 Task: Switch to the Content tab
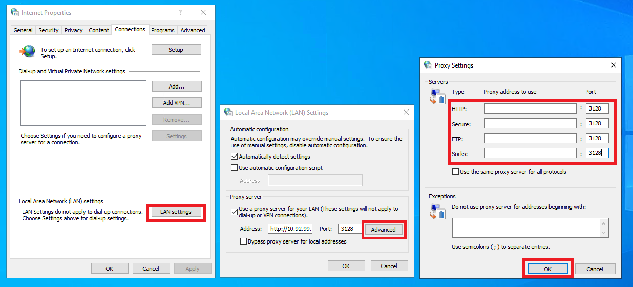pyautogui.click(x=99, y=30)
